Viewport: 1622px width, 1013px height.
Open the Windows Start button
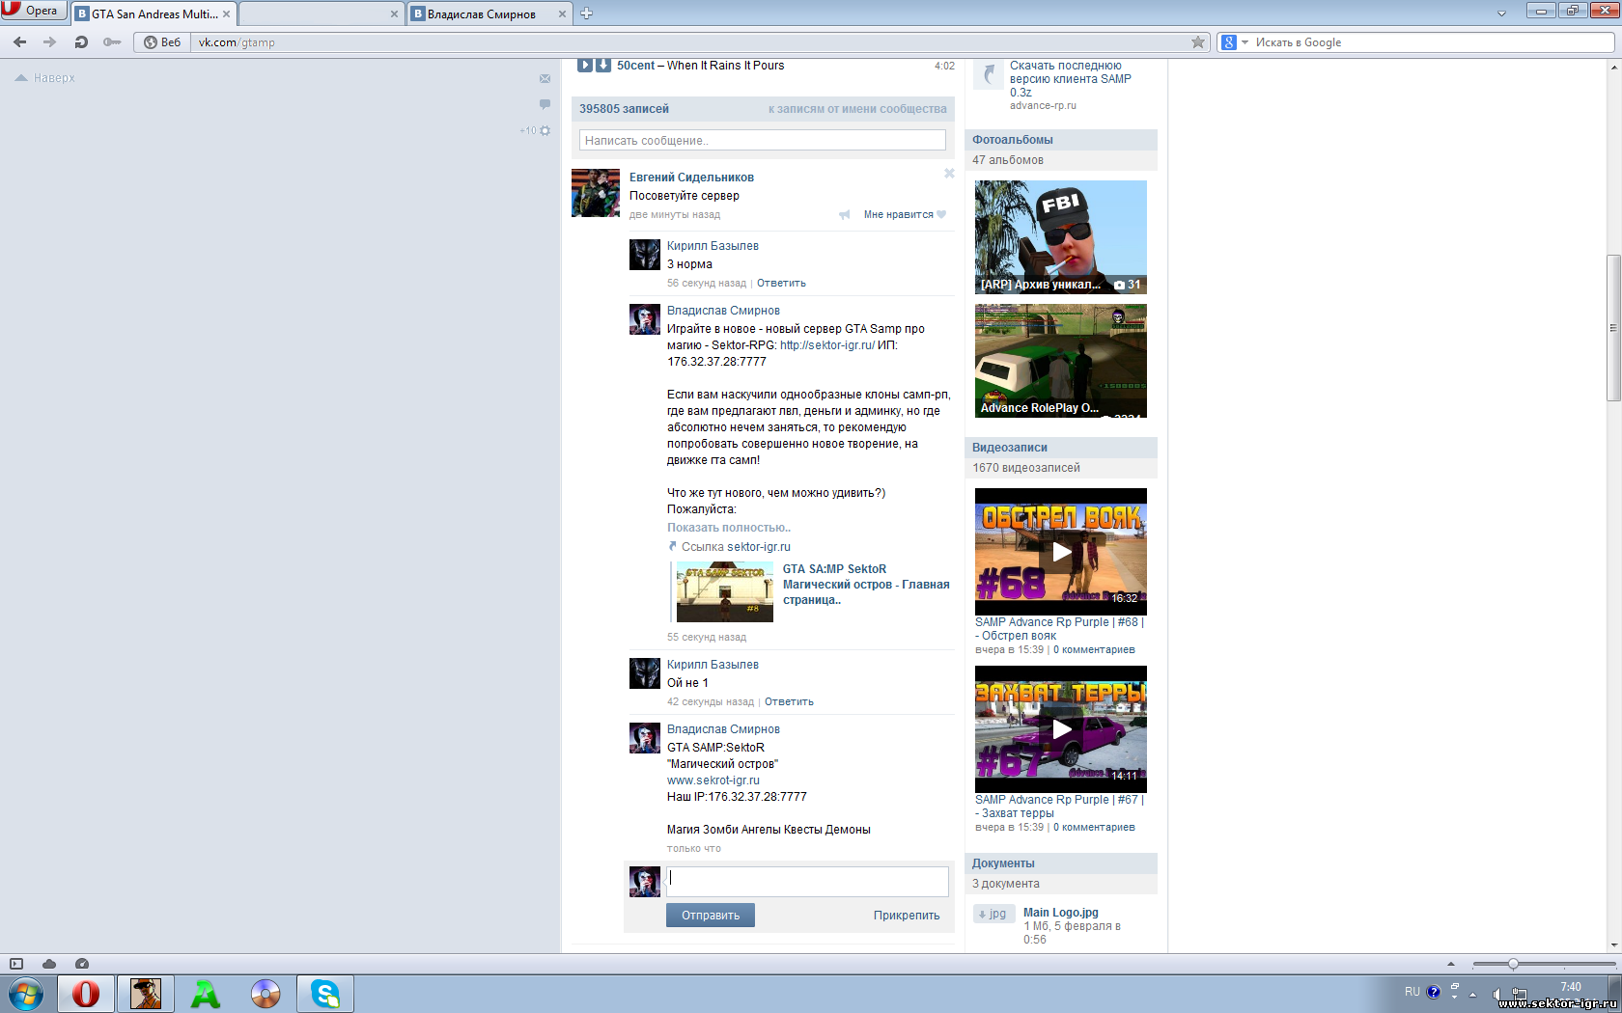(x=25, y=994)
